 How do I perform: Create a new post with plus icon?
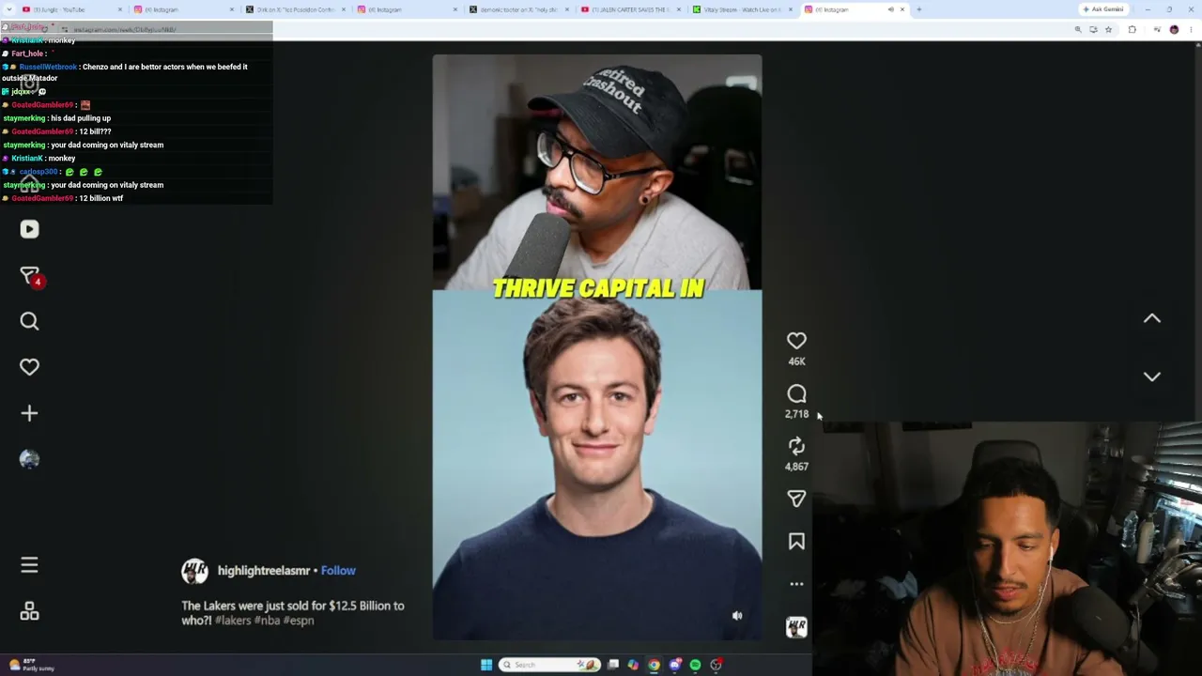click(29, 413)
